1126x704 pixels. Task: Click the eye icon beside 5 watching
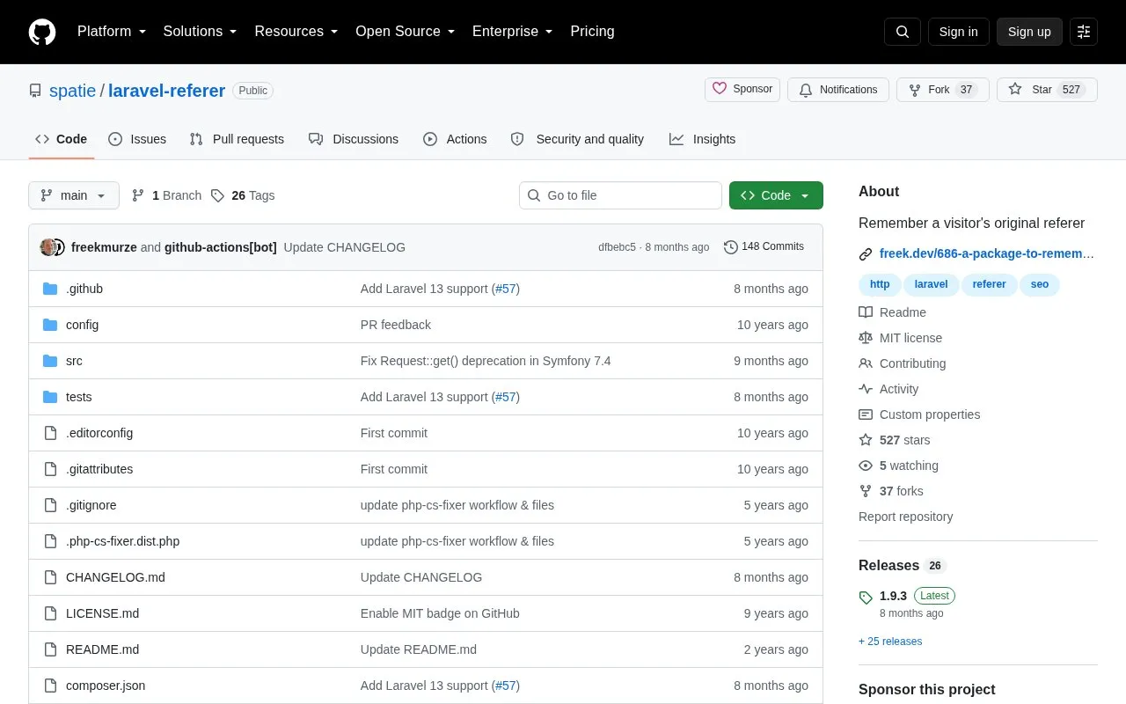coord(866,466)
